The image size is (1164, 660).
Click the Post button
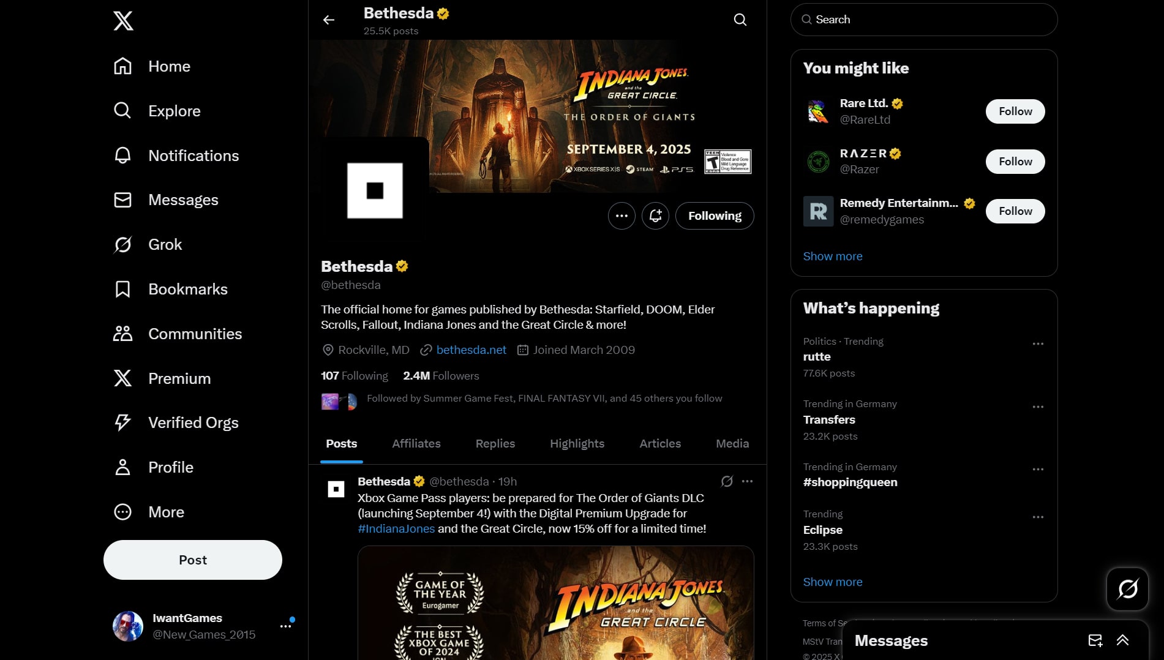pos(193,560)
